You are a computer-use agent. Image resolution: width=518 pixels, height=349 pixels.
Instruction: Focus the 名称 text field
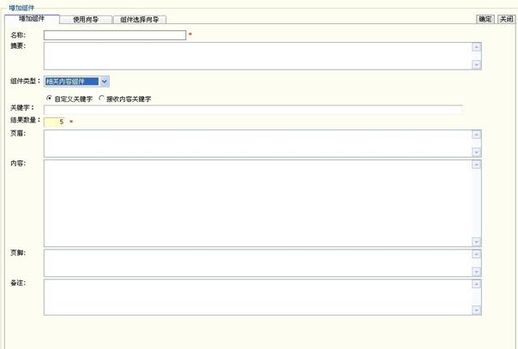[115, 35]
